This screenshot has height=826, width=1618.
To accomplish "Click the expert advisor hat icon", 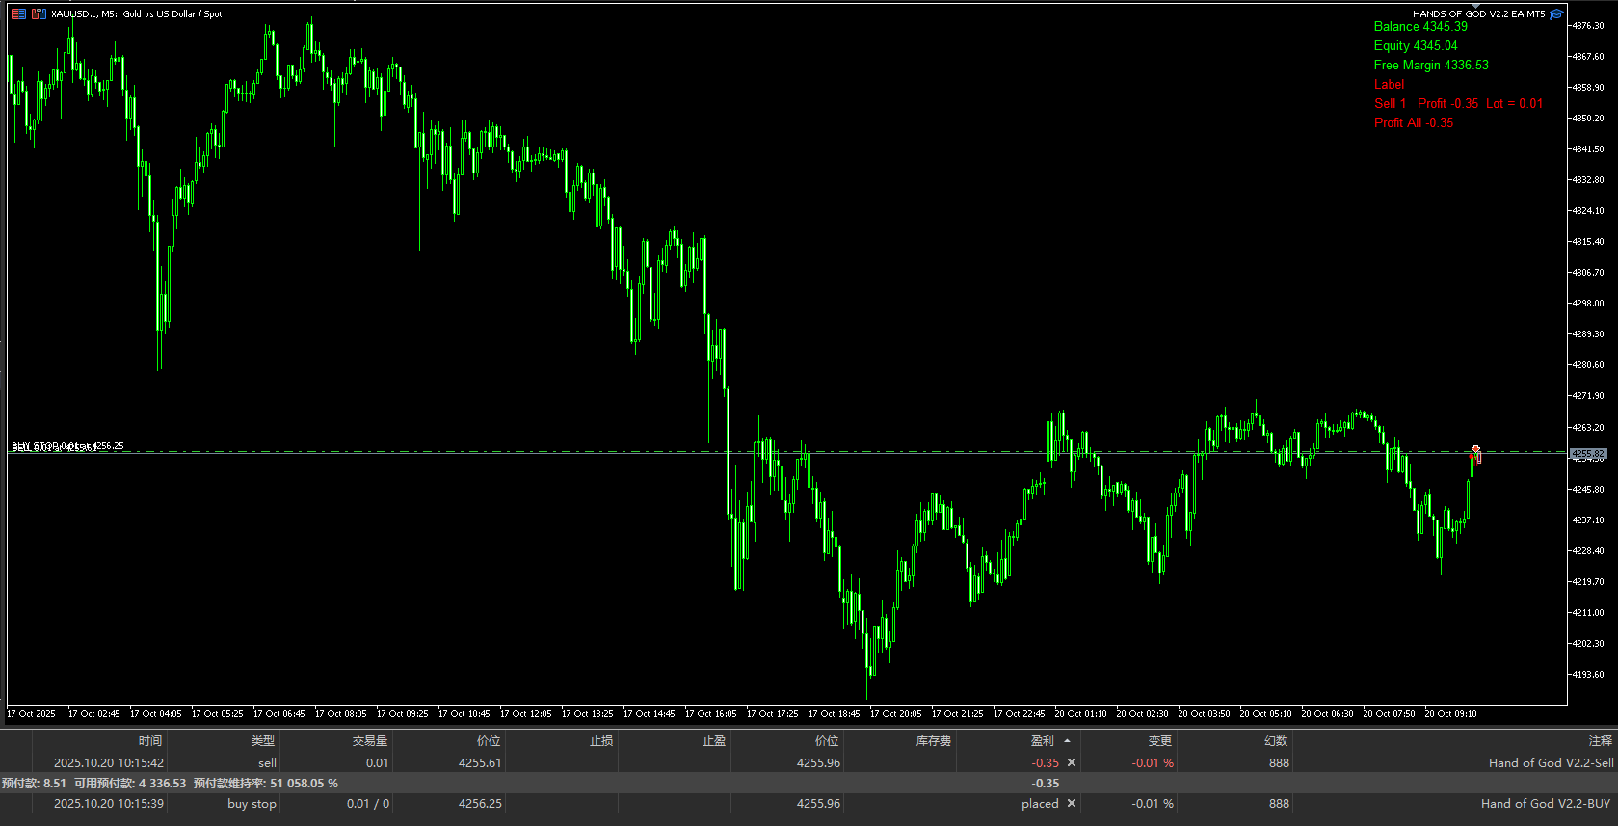I will 1556,13.
